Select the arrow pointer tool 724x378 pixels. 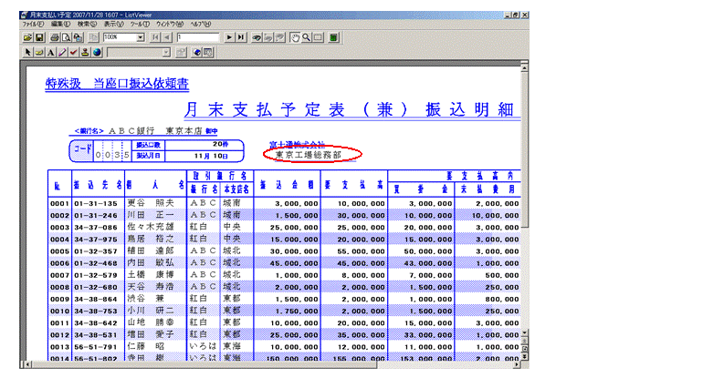click(x=27, y=52)
